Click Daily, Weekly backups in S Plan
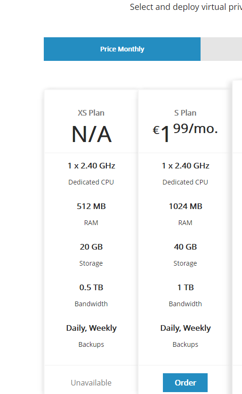Image resolution: width=242 pixels, height=394 pixels. coord(186,328)
